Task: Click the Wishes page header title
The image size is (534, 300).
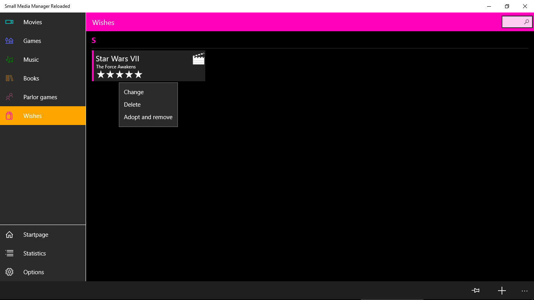Action: click(103, 23)
